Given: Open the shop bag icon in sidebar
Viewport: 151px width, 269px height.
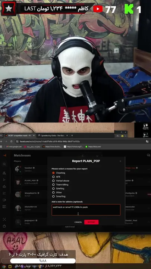Looking at the screenshot, I should coord(4,226).
